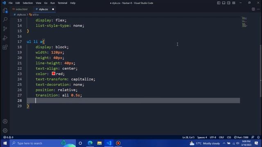Open the Terminal menu
Image resolution: width=262 pixels, height=147 pixels.
(x=63, y=3)
